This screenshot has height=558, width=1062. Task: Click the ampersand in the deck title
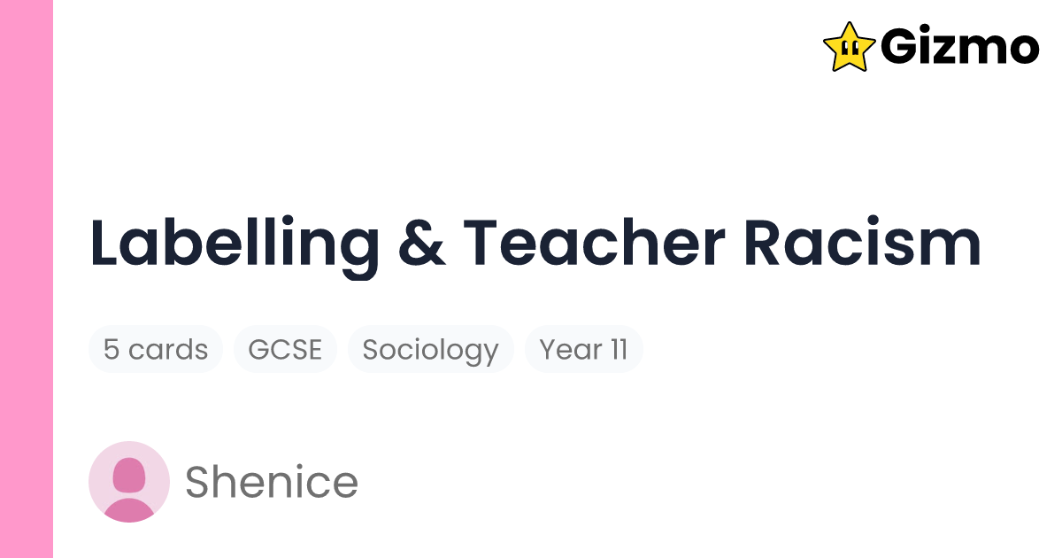[421, 244]
